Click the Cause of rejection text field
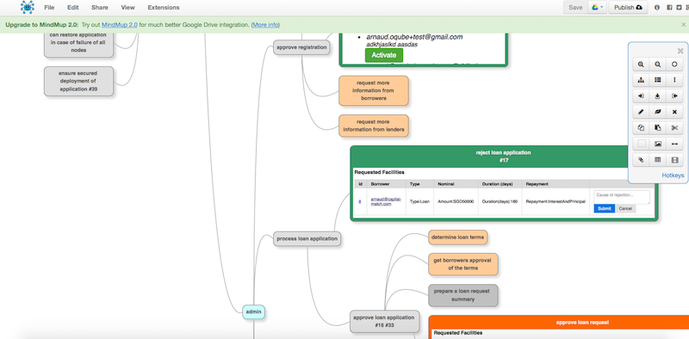Image resolution: width=689 pixels, height=339 pixels. point(622,197)
